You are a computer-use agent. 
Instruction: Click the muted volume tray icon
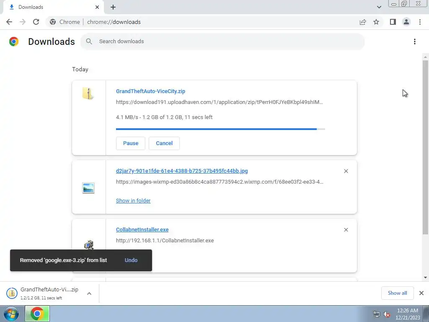click(387, 314)
